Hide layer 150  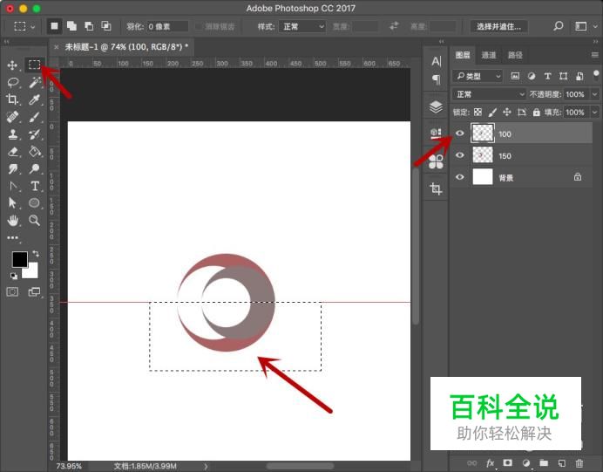460,155
